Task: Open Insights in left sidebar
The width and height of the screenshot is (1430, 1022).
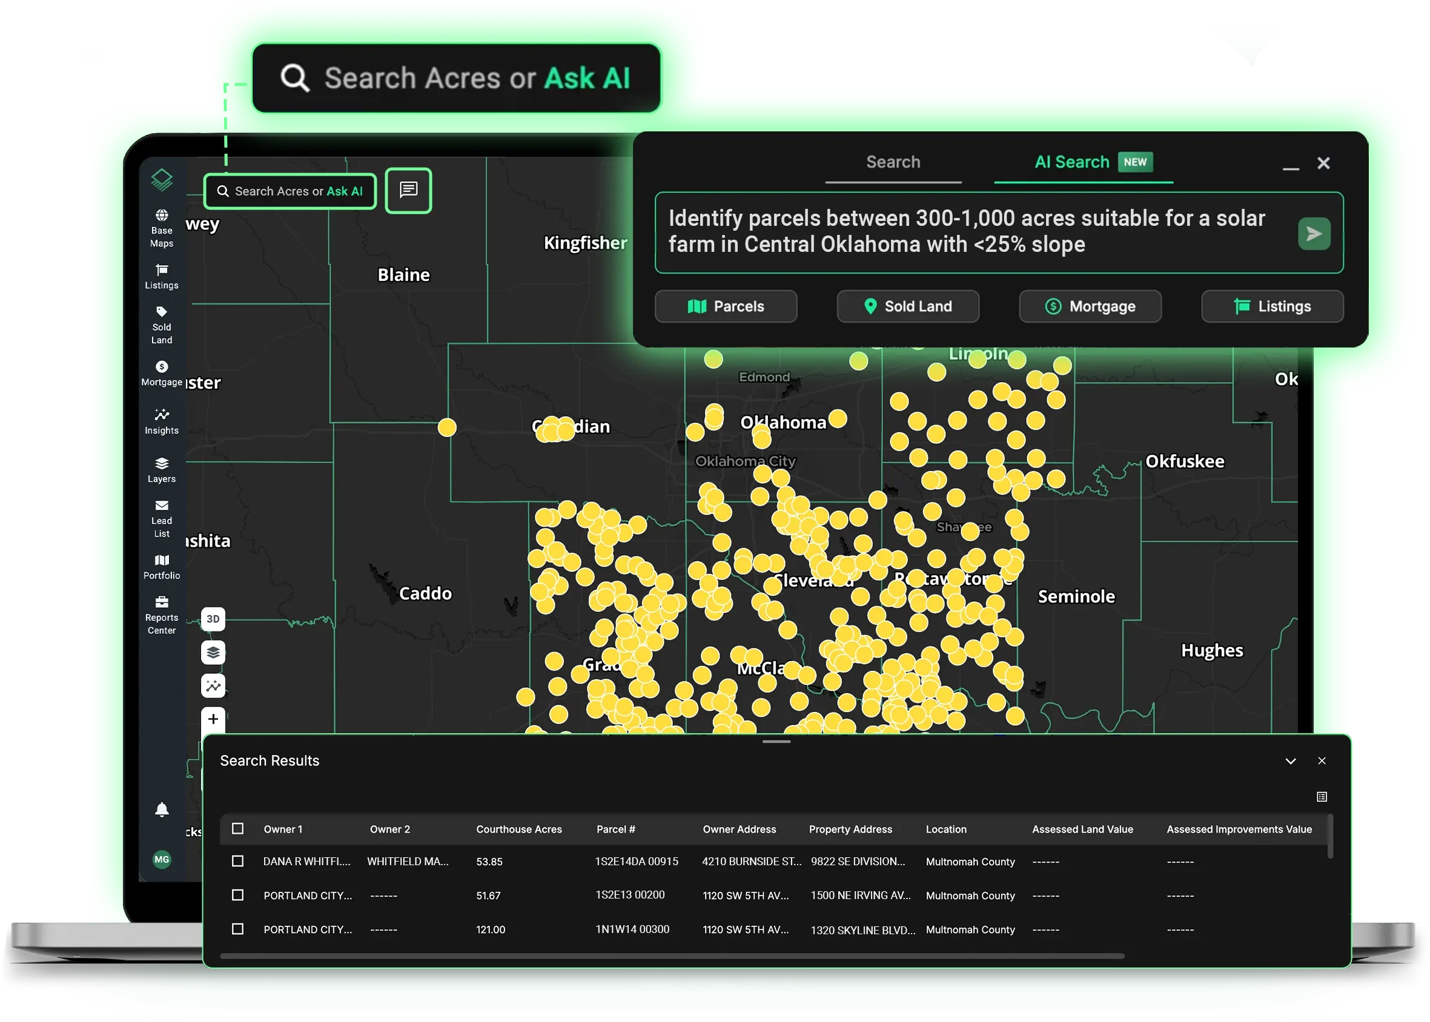Action: click(x=162, y=422)
